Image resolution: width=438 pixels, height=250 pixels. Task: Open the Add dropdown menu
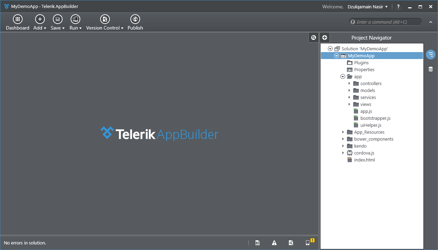[40, 23]
